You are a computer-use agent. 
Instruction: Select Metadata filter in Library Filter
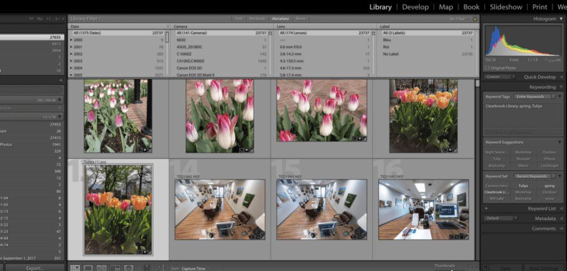pos(281,19)
